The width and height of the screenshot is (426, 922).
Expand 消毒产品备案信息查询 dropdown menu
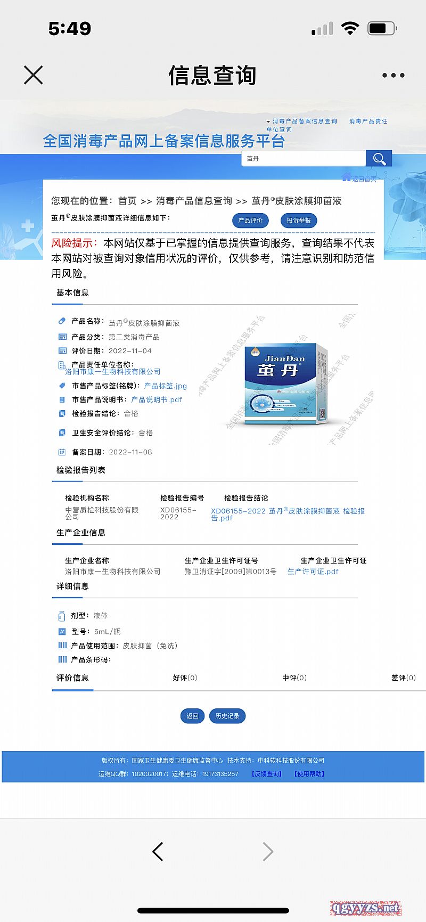click(302, 121)
